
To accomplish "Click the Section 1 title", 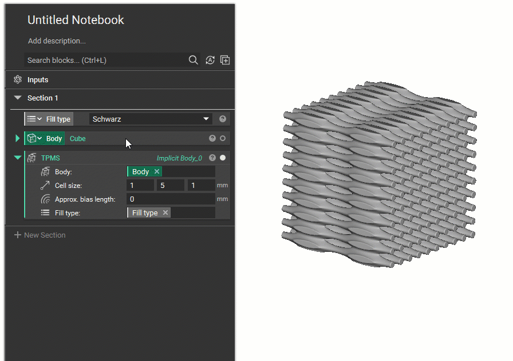I will point(42,98).
